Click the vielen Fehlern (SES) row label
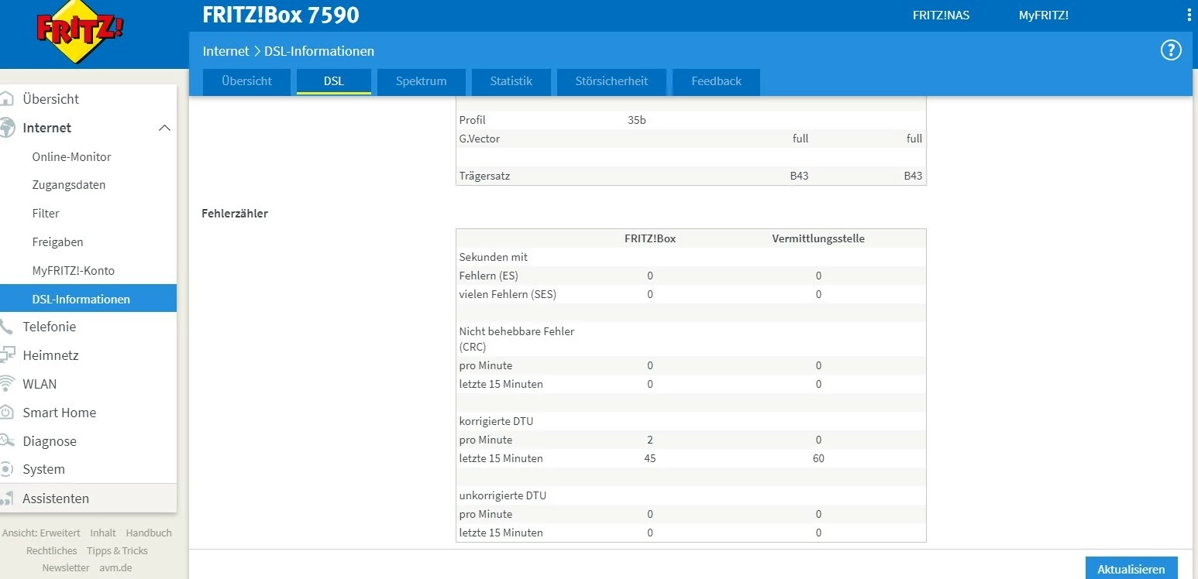 coord(508,294)
